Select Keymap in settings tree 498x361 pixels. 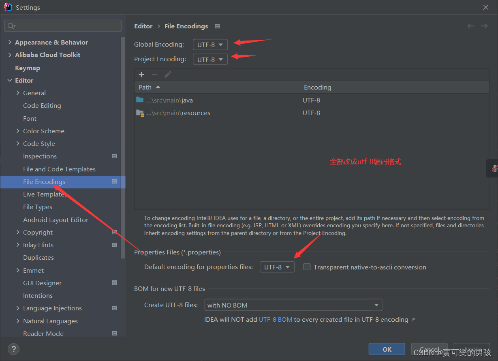coord(28,68)
